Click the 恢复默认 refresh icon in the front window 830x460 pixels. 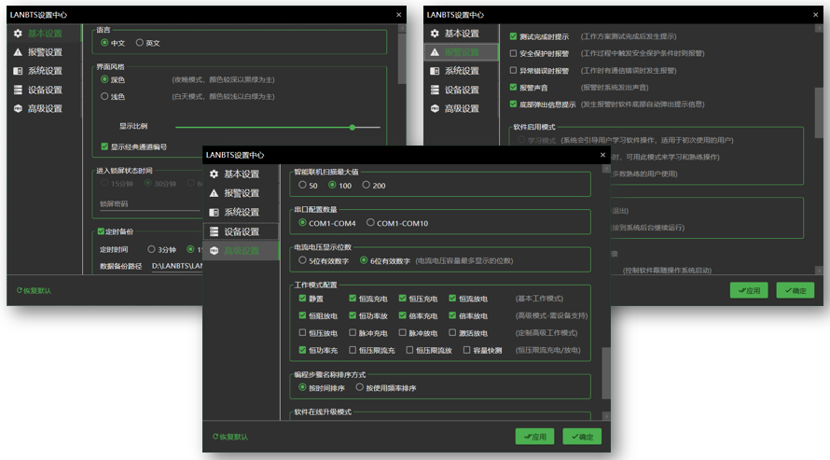tap(215, 437)
